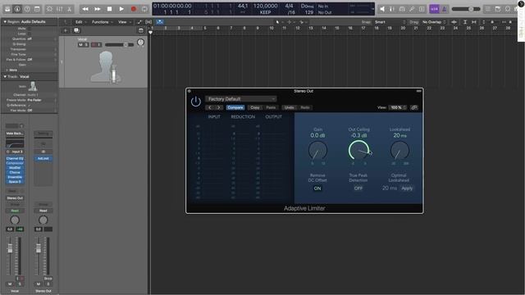Adjust Vocal track volume slider
The image size is (525, 295).
click(119, 44)
